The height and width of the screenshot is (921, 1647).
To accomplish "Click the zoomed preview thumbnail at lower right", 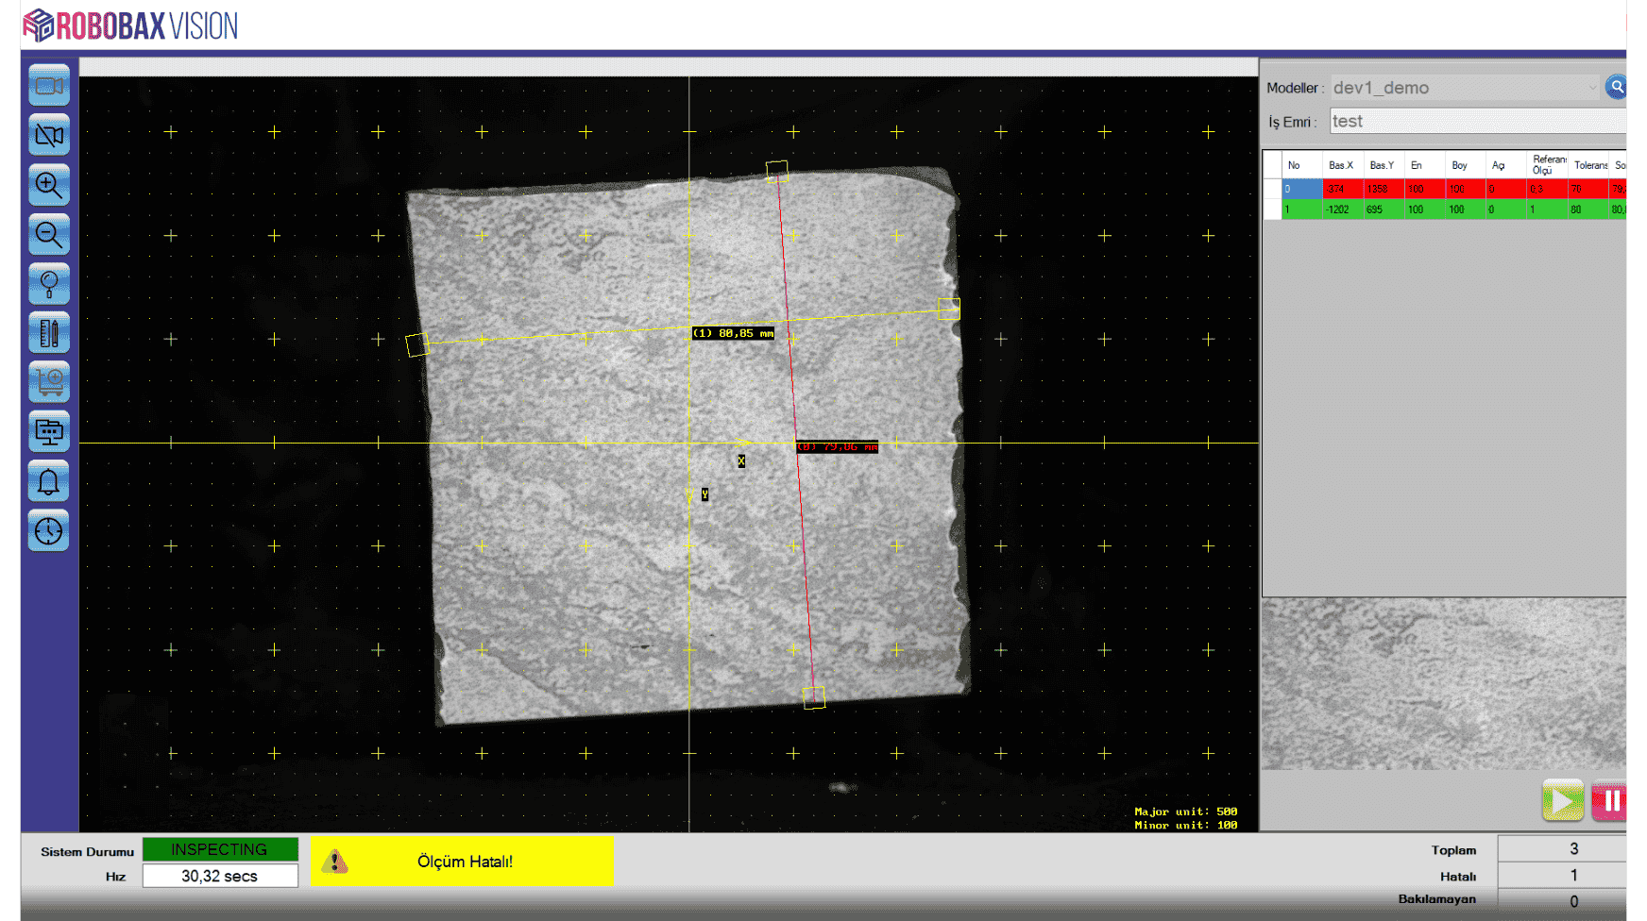I will point(1444,684).
